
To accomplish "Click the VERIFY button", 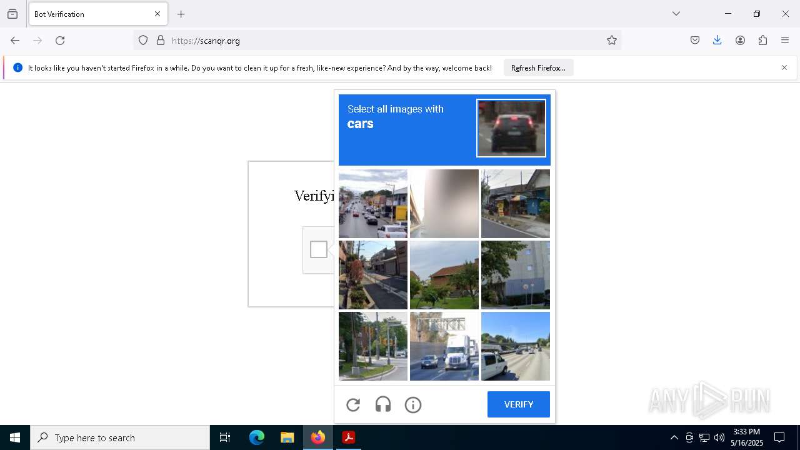I will coord(519,404).
